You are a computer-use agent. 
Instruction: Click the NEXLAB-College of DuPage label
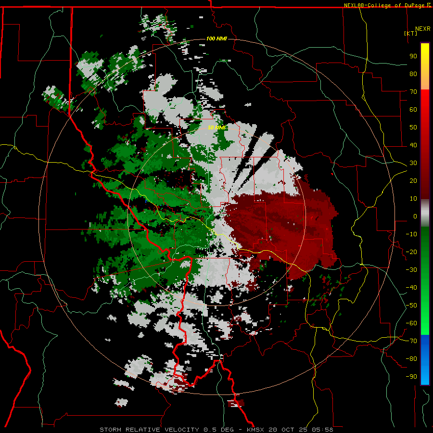tap(385, 5)
